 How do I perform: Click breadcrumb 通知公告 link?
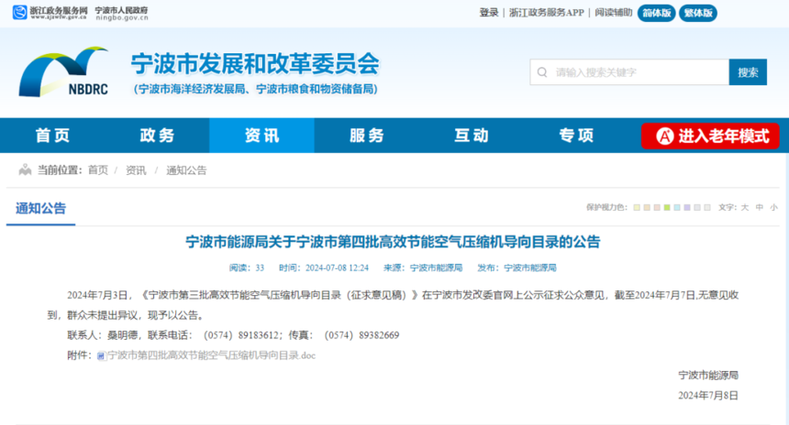pyautogui.click(x=186, y=170)
